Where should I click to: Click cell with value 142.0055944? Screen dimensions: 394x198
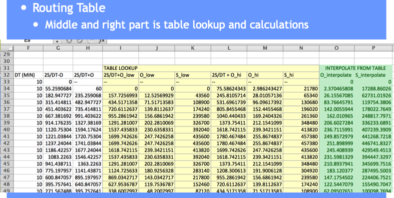pos(337,109)
